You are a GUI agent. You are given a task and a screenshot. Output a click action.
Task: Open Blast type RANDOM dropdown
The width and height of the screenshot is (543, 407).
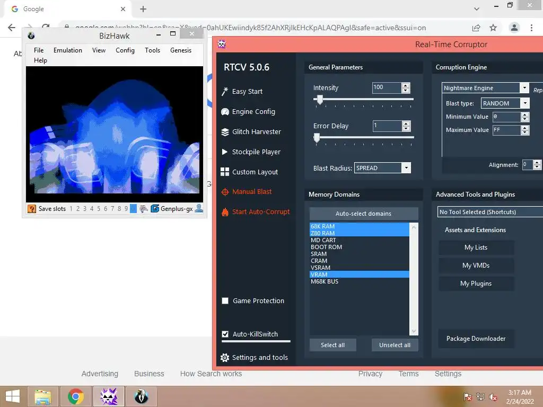pos(526,103)
